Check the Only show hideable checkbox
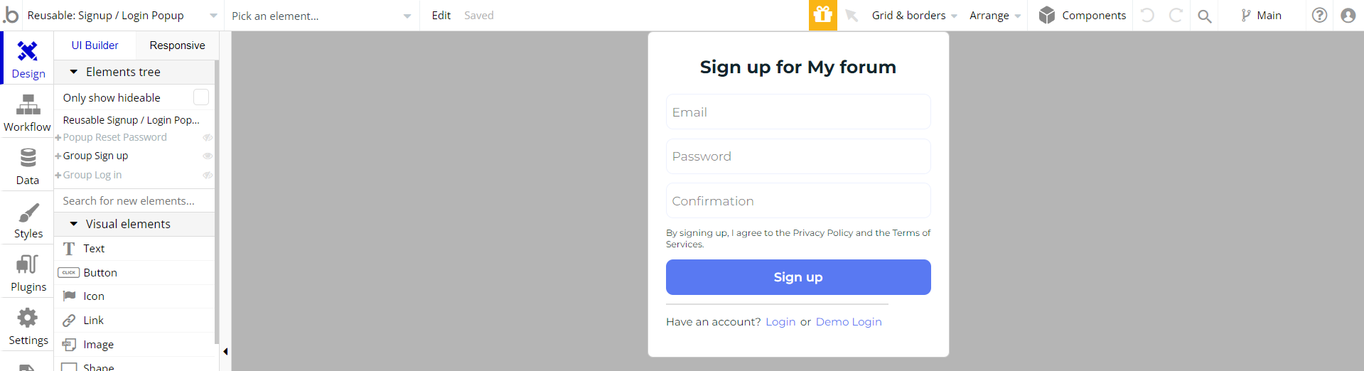This screenshot has width=1364, height=371. 201,97
